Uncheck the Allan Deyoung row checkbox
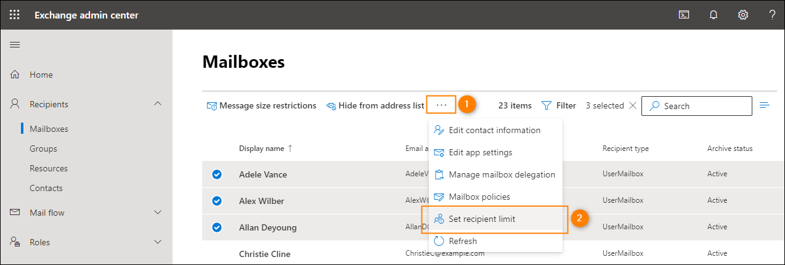The image size is (785, 265). click(217, 227)
